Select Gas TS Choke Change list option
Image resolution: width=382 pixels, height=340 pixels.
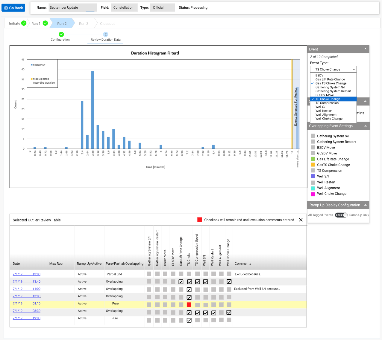(331, 83)
